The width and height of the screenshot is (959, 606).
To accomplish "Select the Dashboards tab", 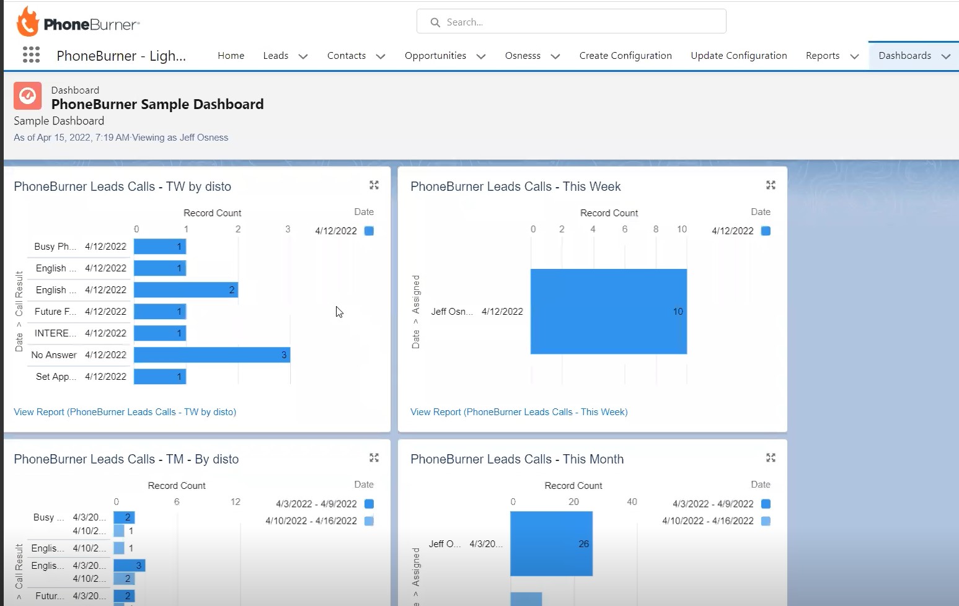I will point(904,56).
